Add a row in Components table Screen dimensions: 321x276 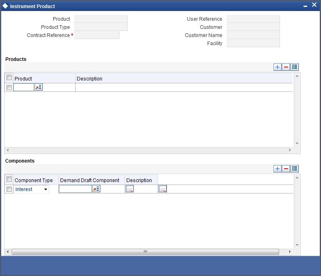click(x=278, y=169)
